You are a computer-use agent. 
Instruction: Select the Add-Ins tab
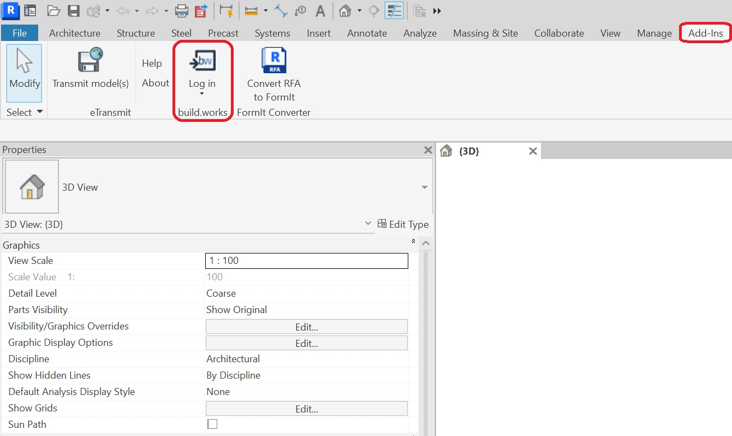tap(705, 33)
